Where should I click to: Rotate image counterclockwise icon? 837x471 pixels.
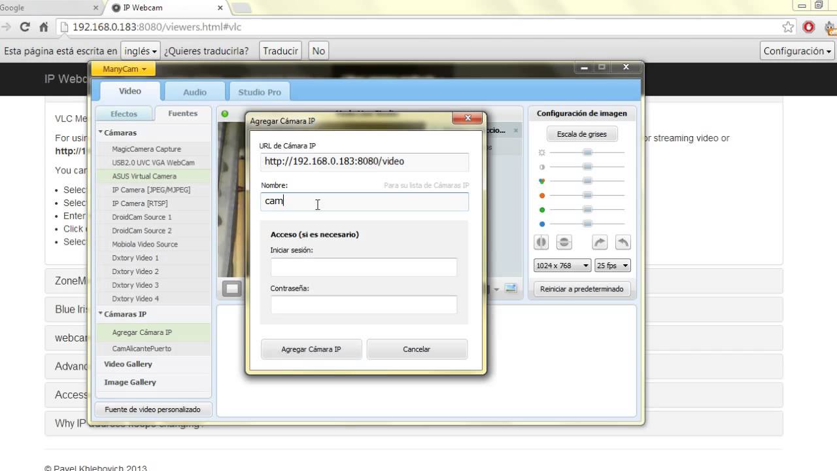(623, 242)
